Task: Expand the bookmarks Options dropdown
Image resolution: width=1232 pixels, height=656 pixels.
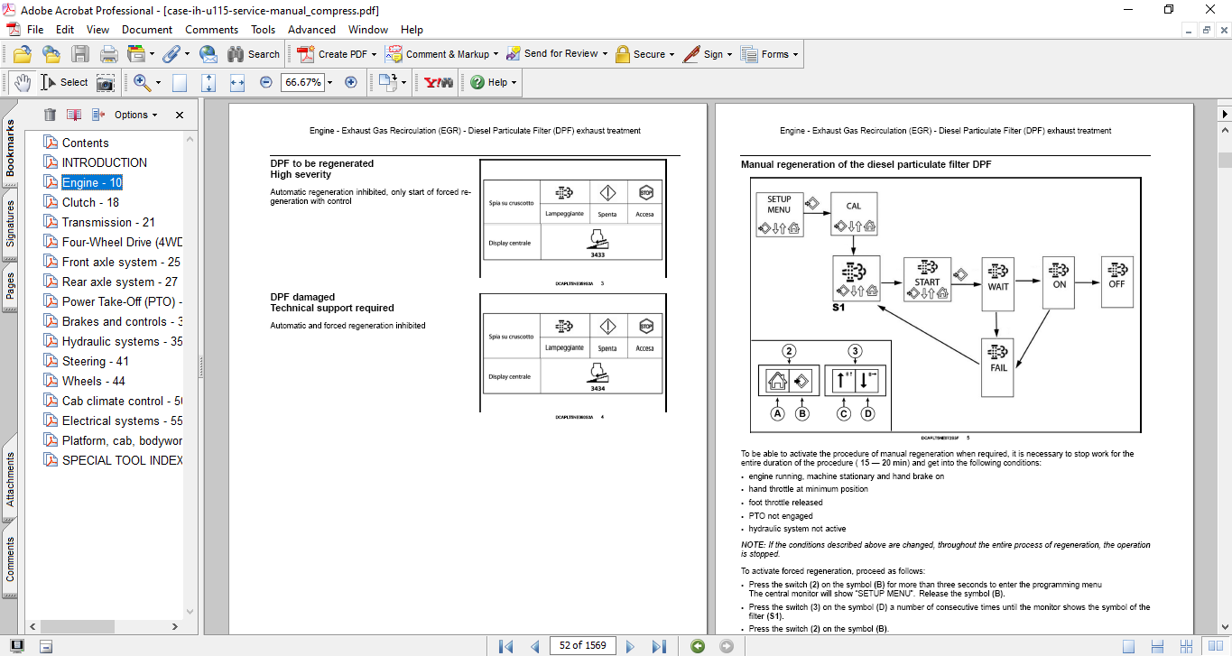Action: pyautogui.click(x=135, y=115)
